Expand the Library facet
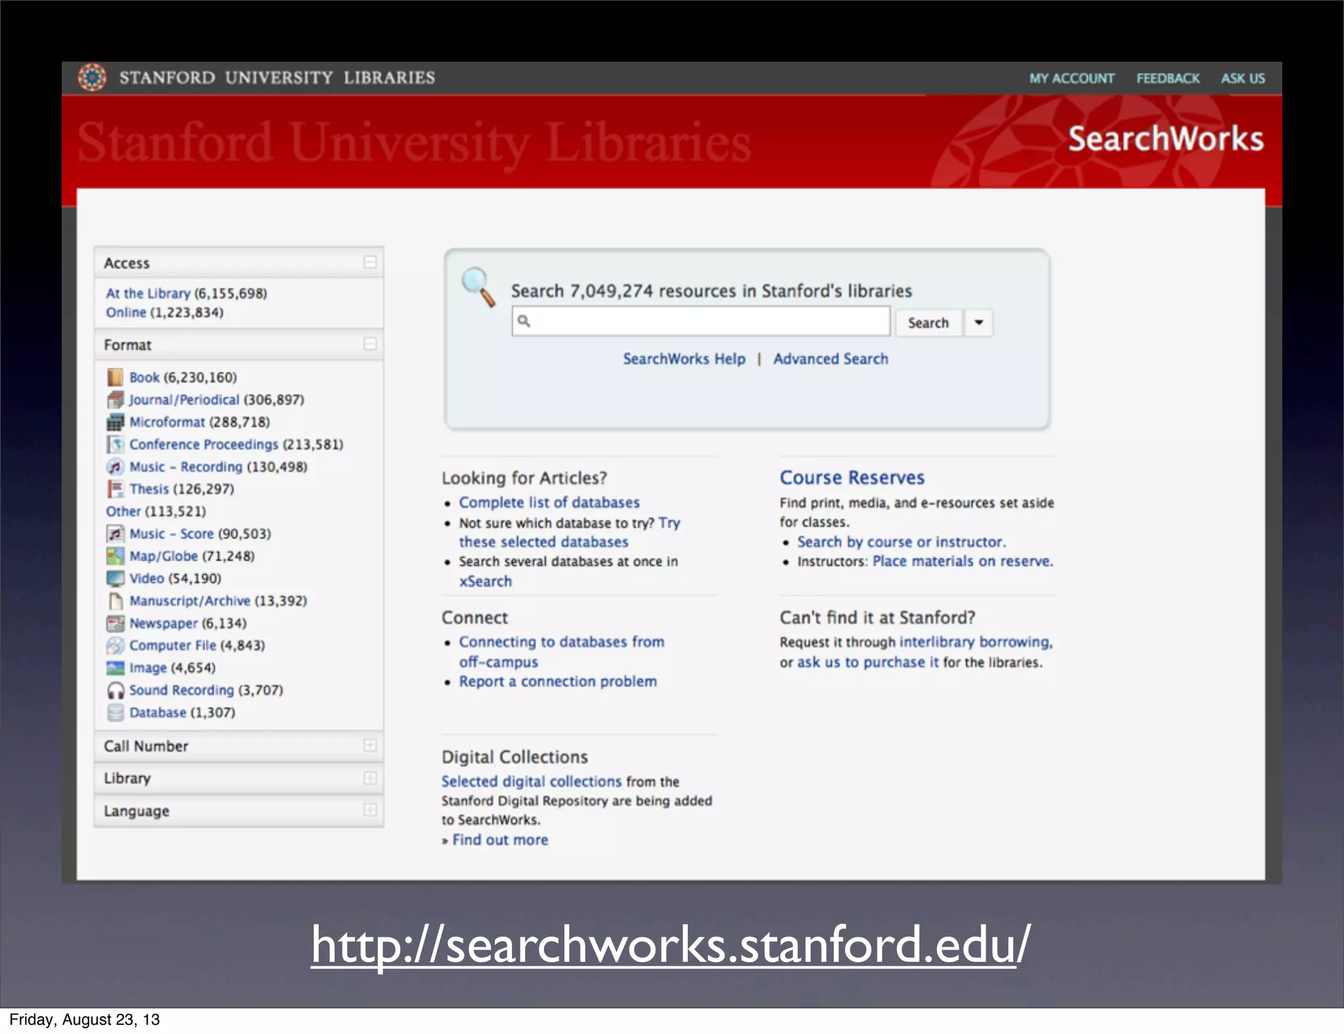The height and width of the screenshot is (1034, 1344). point(370,778)
